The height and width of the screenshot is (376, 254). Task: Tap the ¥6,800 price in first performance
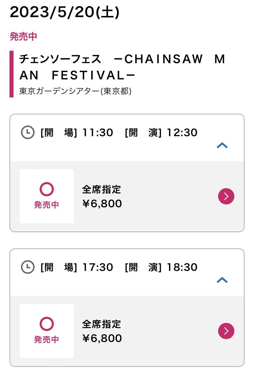point(102,204)
